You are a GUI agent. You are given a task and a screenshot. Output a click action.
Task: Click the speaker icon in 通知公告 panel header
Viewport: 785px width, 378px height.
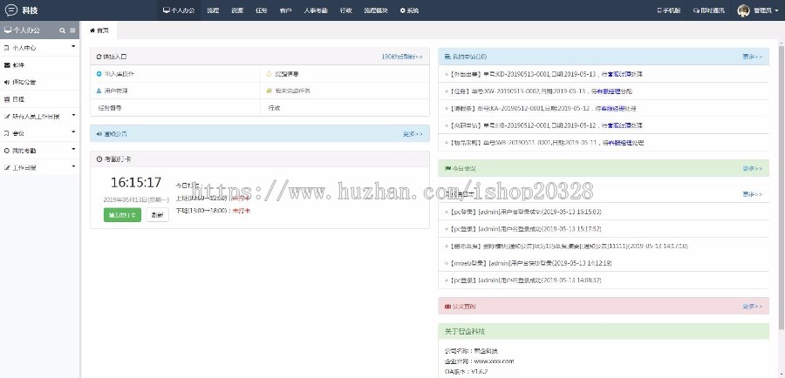(x=99, y=134)
